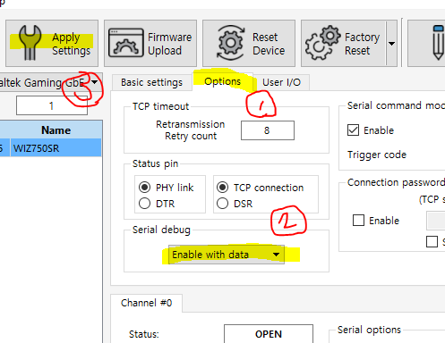Click the OPEN status box
445x343 pixels.
click(269, 334)
